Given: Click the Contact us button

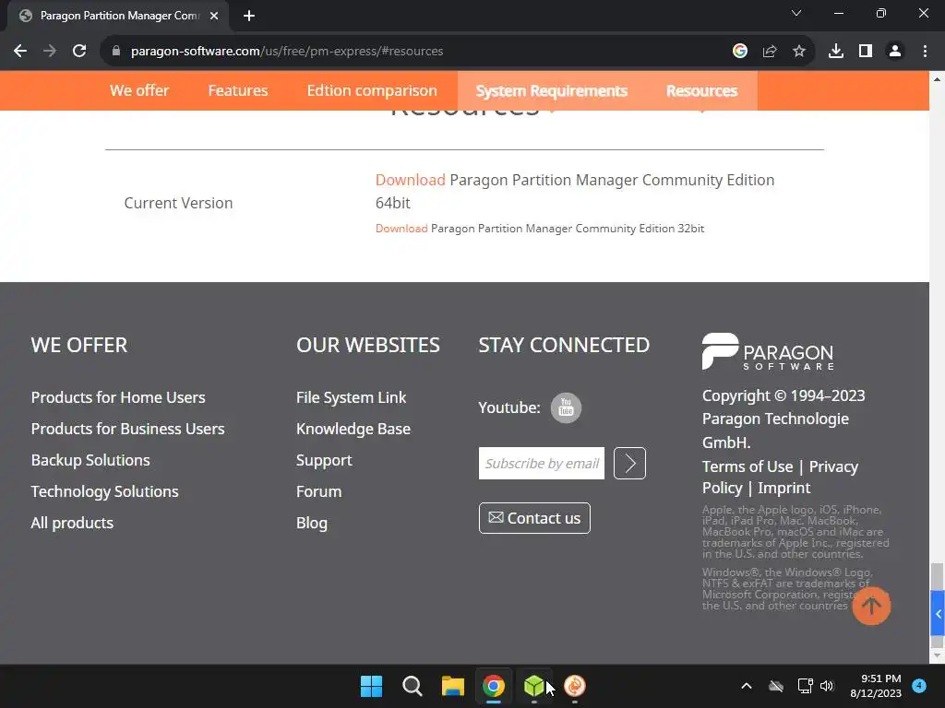Looking at the screenshot, I should coord(534,518).
